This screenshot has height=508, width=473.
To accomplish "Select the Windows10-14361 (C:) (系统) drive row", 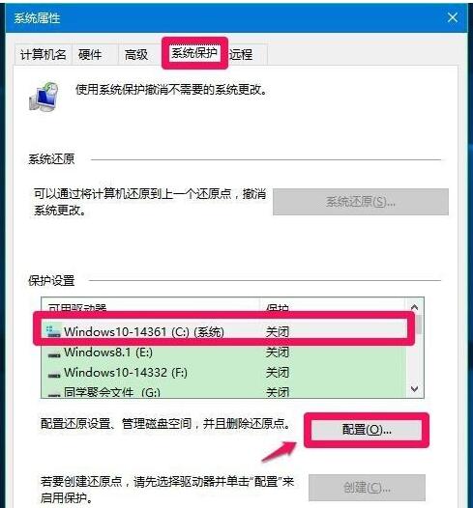I will (223, 331).
